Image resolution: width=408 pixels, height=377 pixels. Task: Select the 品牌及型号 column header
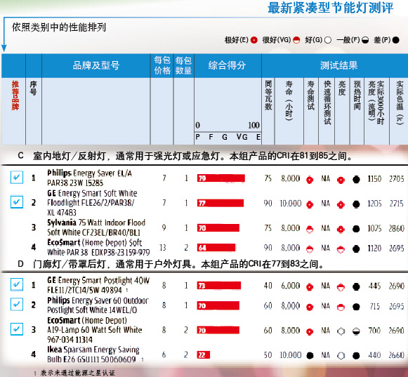tap(96, 65)
